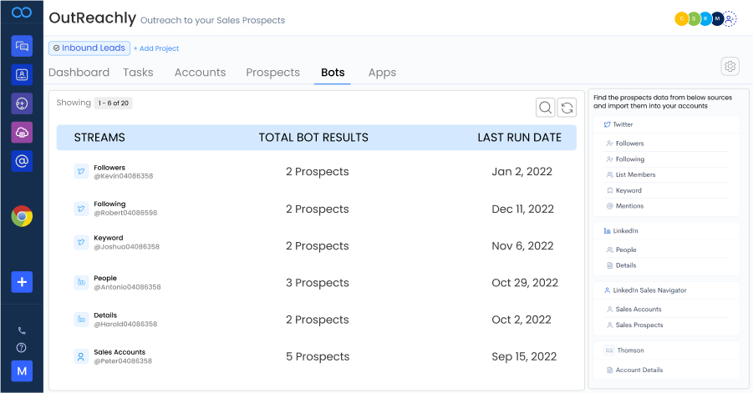The image size is (753, 393).
Task: Launch the Chrome icon in sidebar
Action: [22, 217]
